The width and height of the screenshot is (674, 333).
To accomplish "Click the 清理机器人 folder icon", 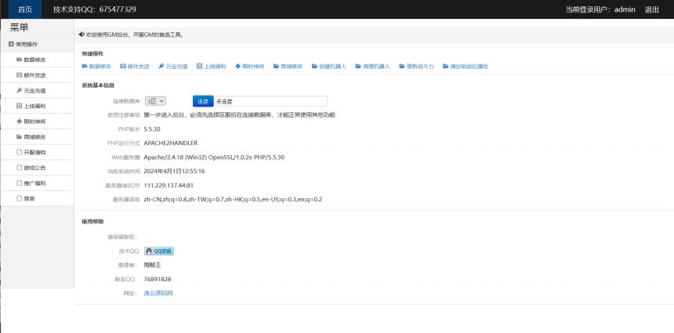I will 357,67.
